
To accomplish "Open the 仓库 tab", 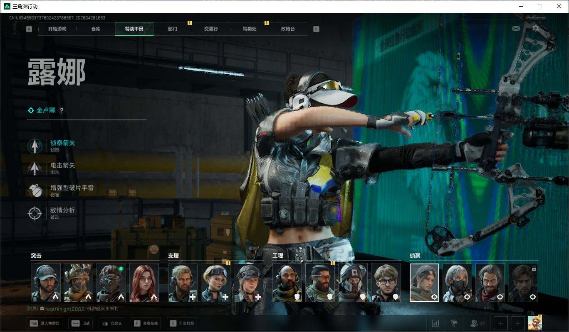I will click(96, 29).
